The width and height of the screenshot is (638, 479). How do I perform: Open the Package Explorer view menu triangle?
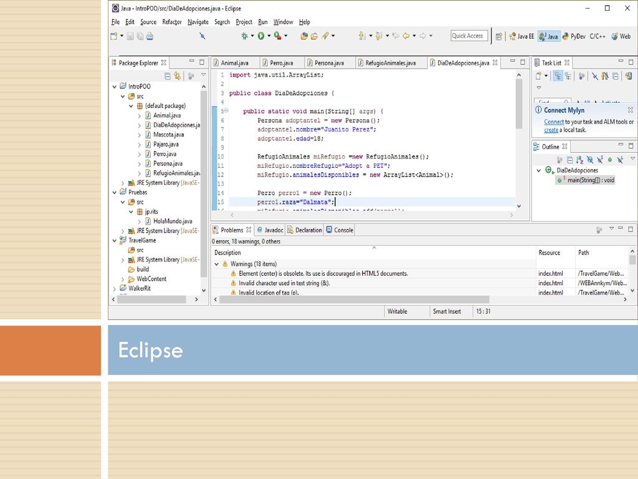[204, 75]
